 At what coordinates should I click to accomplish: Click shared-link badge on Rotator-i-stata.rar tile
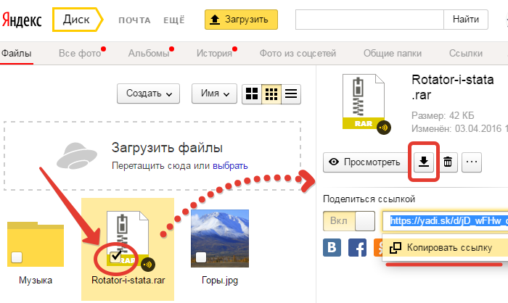(x=148, y=265)
